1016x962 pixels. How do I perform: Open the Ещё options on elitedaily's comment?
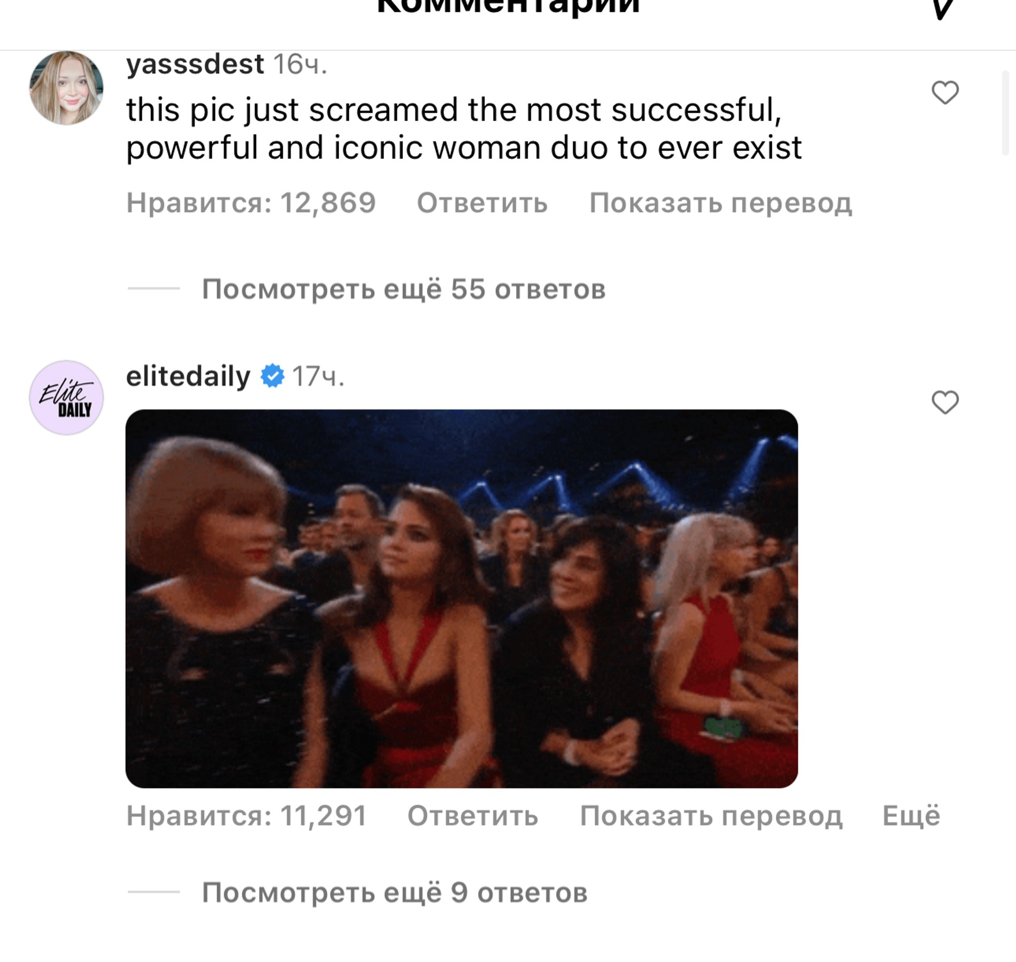pos(911,816)
